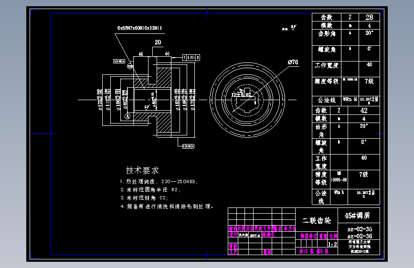This screenshot has height=268, width=414.
Task: Click the part title 二联齿轮
Action: (316, 220)
